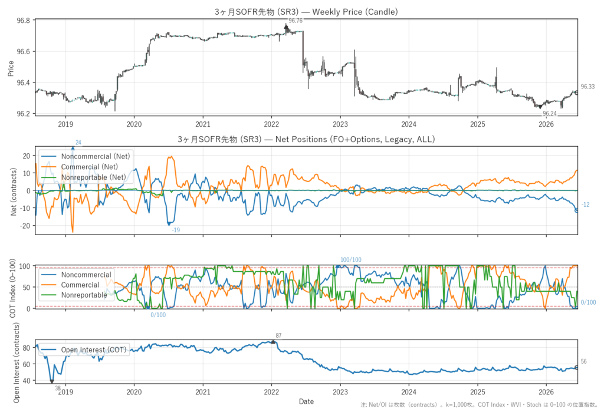The image size is (604, 412).
Task: Click the -20 tick on the Net axis
Action: [x=25, y=226]
